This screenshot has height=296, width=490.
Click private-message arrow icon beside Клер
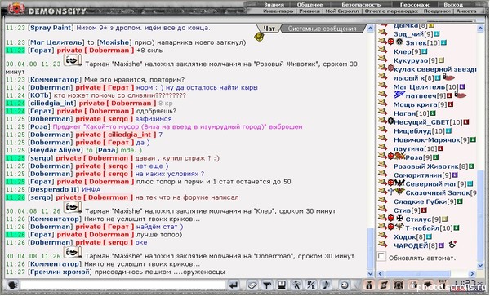coord(382,50)
